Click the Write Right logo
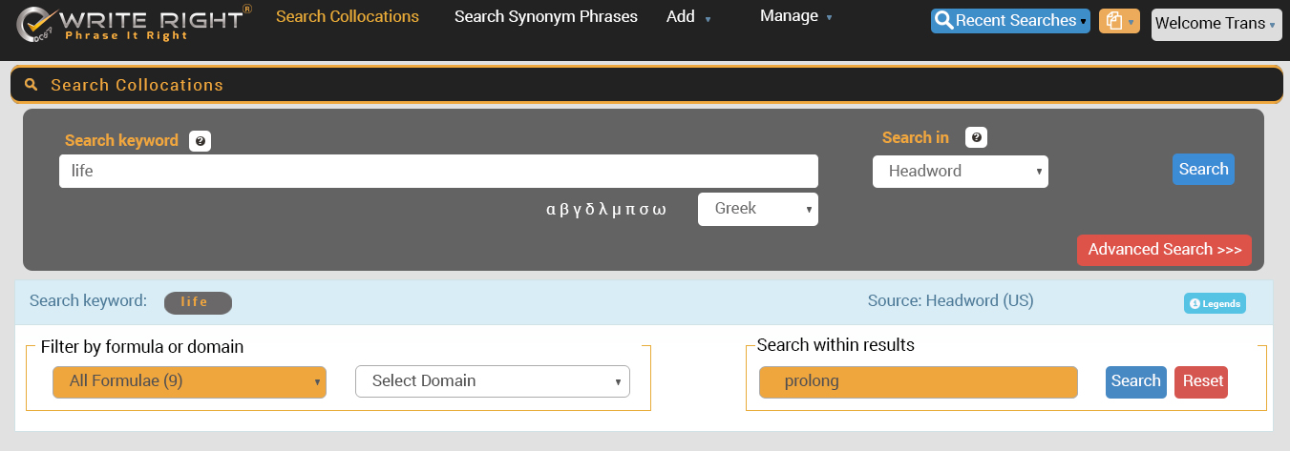This screenshot has width=1290, height=451. coord(134,25)
